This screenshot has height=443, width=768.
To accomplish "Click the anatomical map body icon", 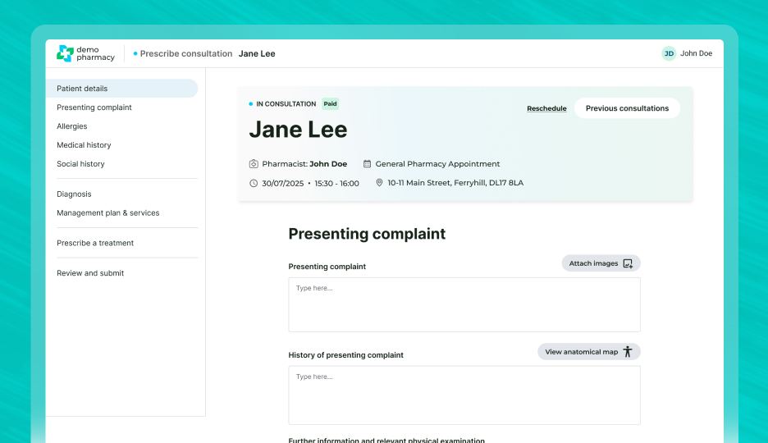I will tap(628, 352).
